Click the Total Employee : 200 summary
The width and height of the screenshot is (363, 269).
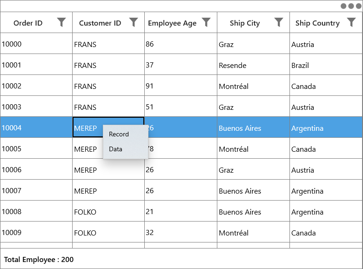pyautogui.click(x=39, y=260)
